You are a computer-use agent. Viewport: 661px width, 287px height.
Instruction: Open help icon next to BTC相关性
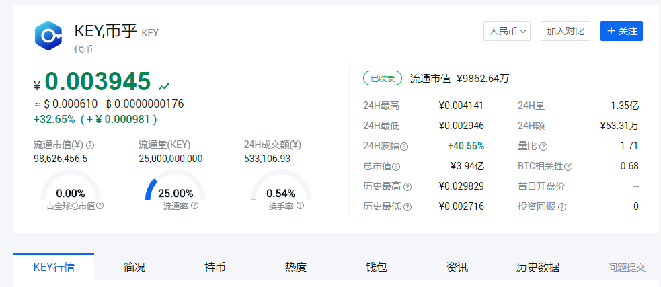[568, 167]
